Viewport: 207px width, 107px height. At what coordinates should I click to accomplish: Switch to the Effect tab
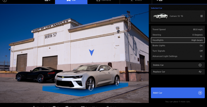(136, 1)
